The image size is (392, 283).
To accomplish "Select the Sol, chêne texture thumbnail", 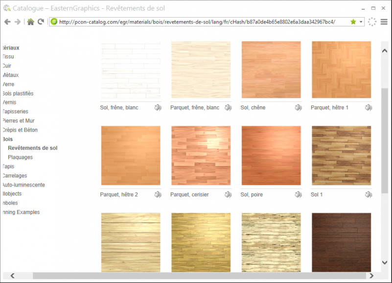I will [x=271, y=70].
